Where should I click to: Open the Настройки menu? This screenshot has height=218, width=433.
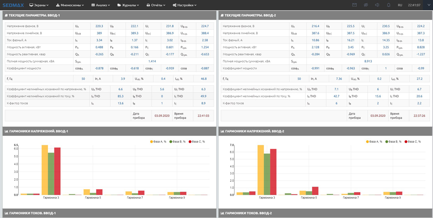(185, 5)
